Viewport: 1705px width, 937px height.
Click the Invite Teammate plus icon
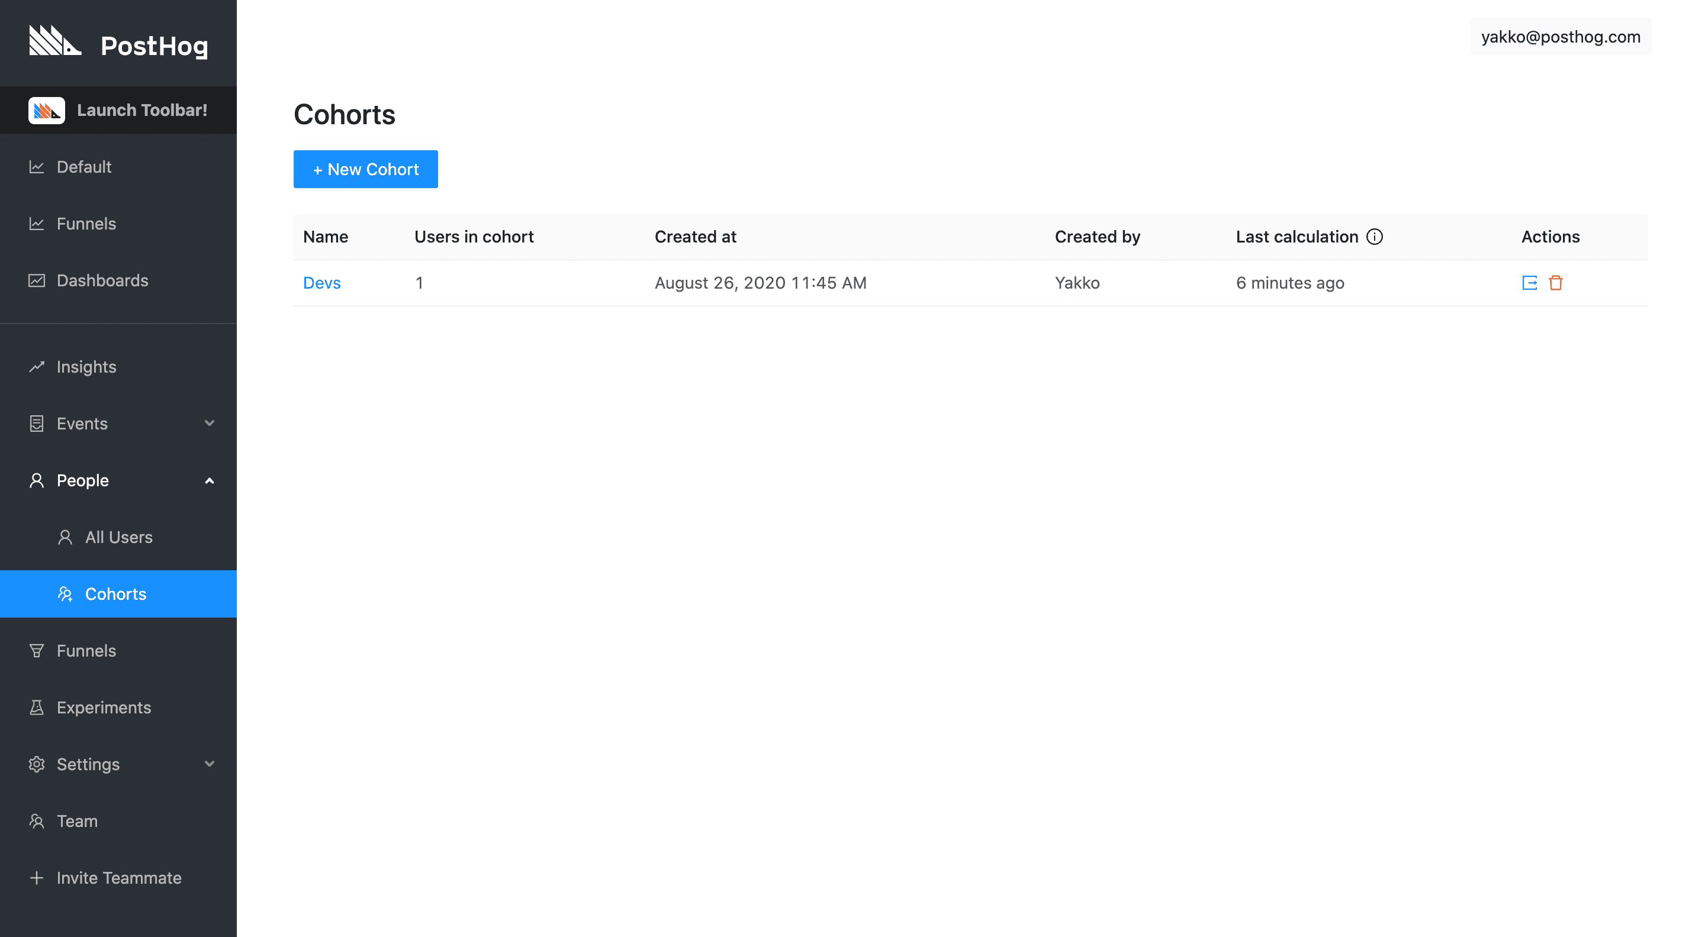[x=36, y=878]
